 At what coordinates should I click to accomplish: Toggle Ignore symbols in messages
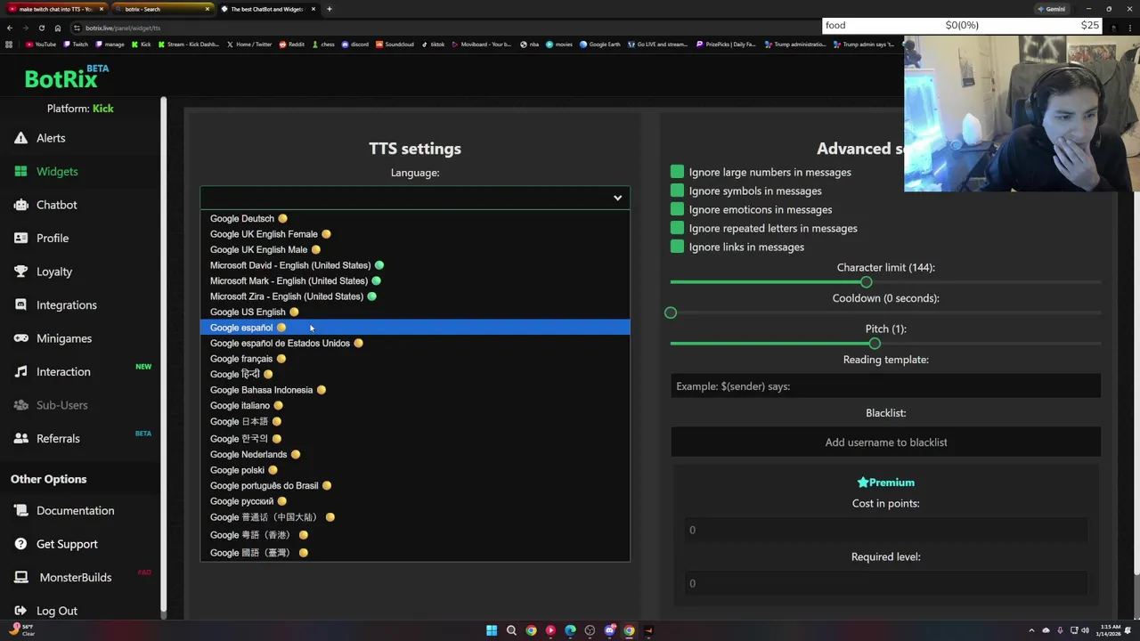677,191
